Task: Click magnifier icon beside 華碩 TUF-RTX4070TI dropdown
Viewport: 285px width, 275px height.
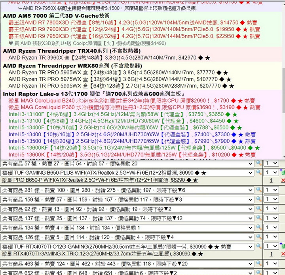Action: coord(258,246)
